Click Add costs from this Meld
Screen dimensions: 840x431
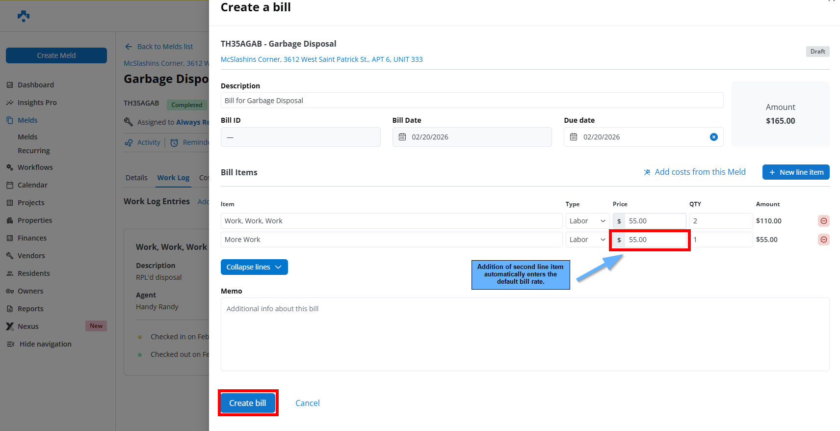pos(694,172)
